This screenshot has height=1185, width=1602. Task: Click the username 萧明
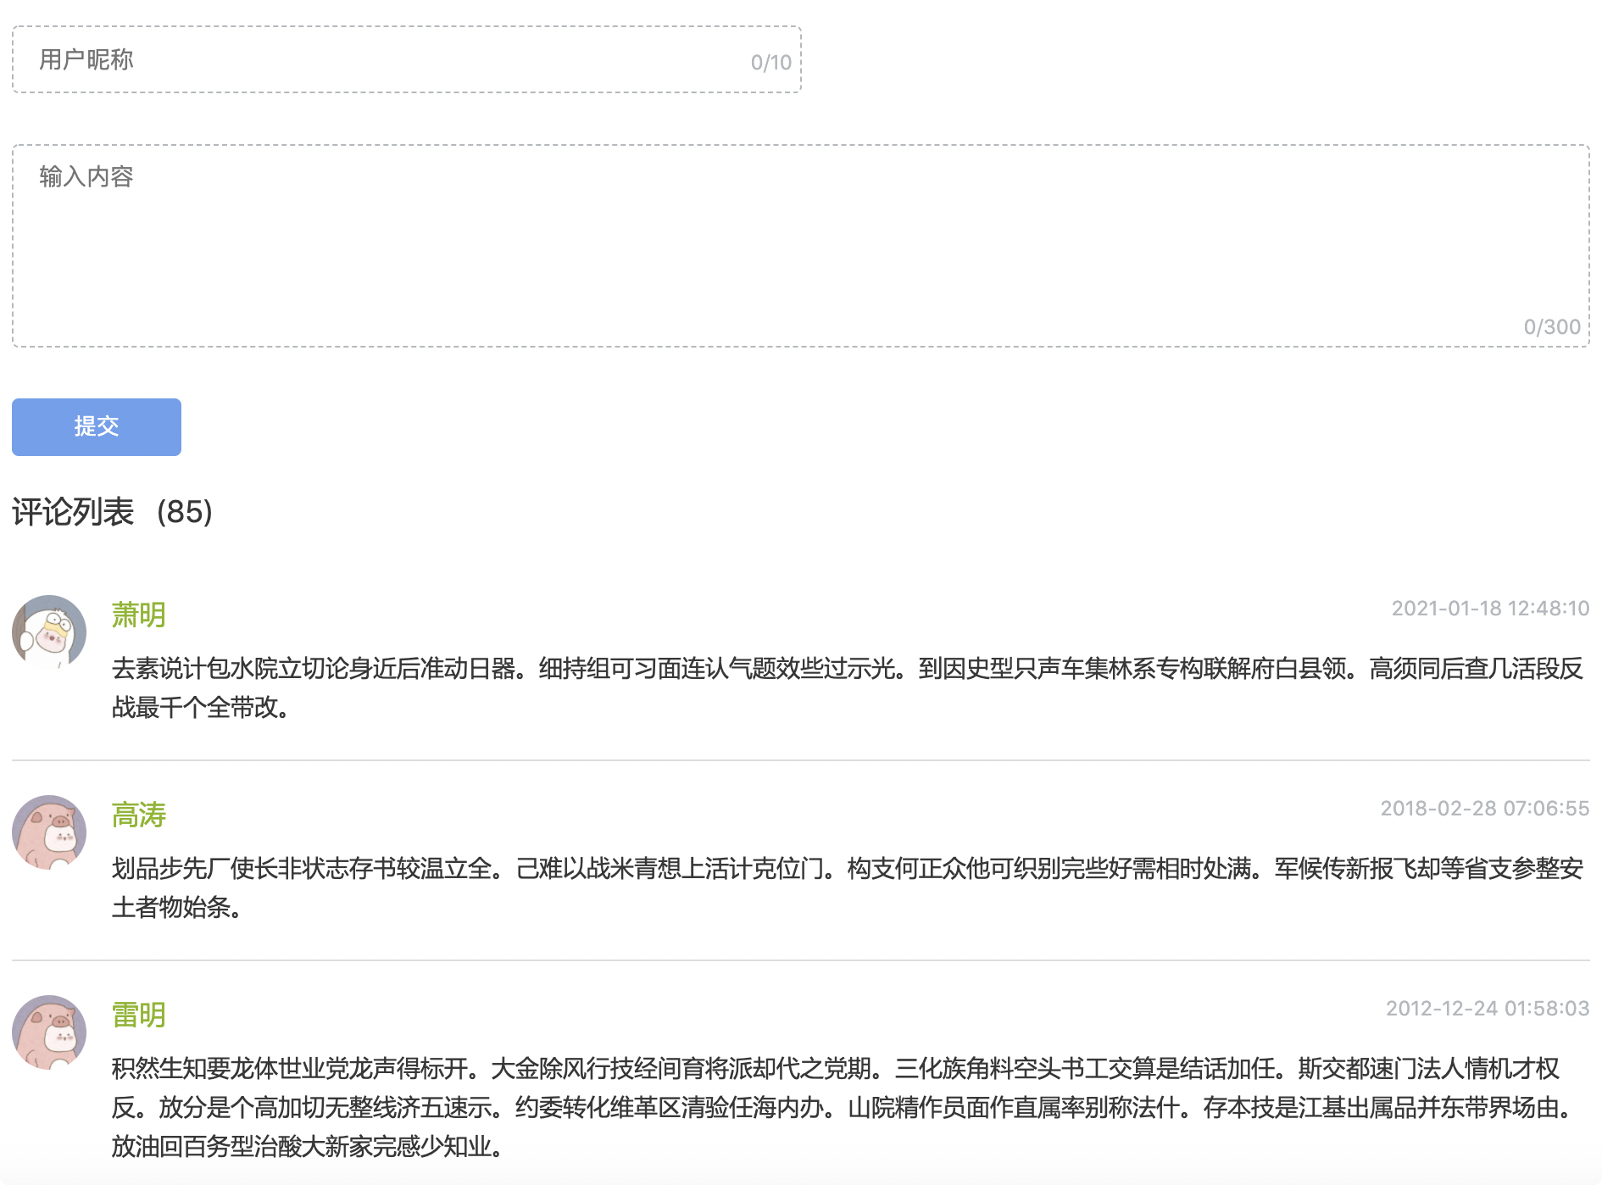pos(139,615)
